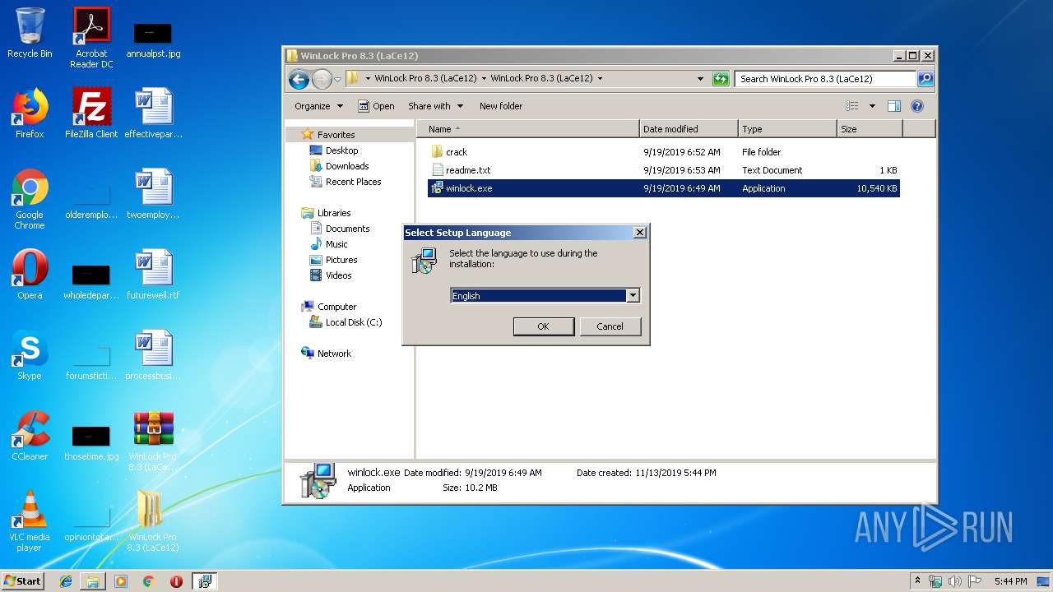1053x592 pixels.
Task: Select futurewell.rtf desktop document
Action: tap(153, 275)
